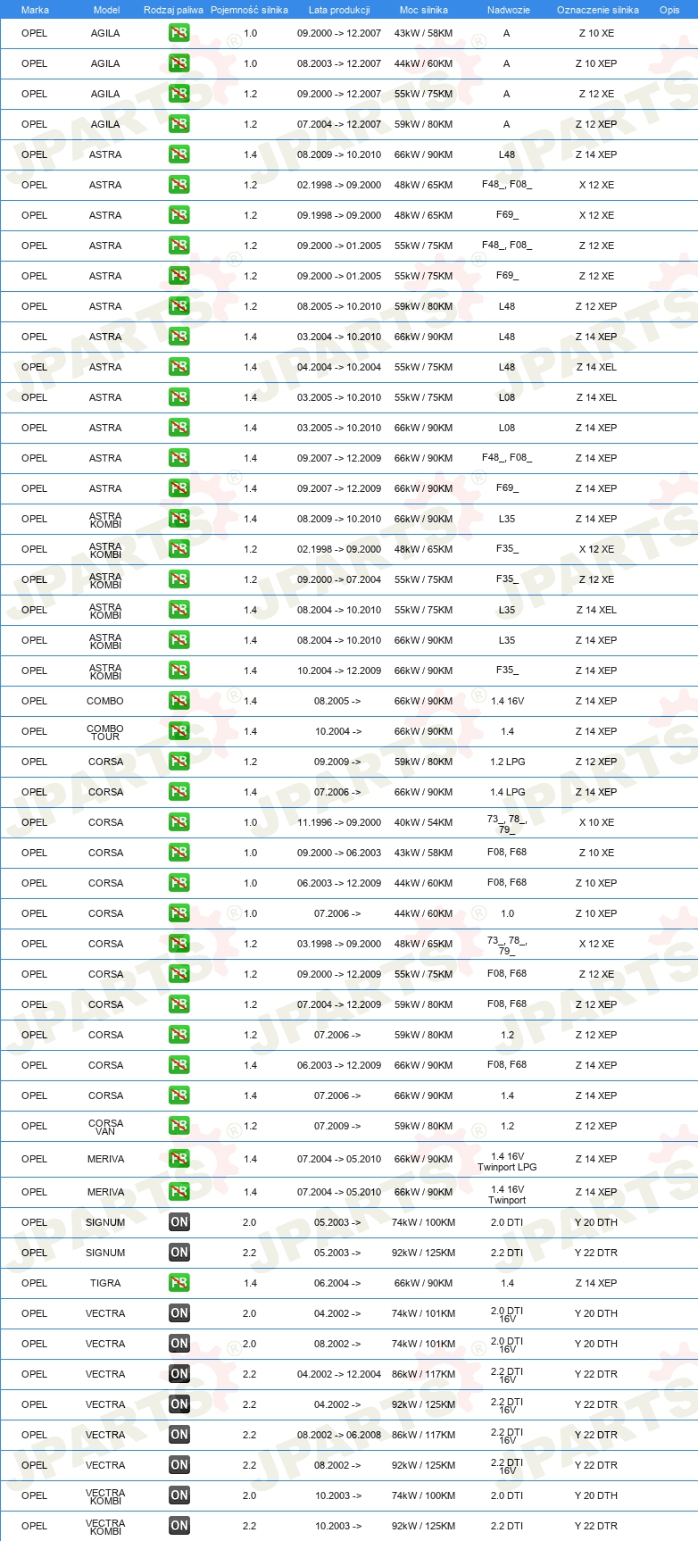Click the '07.2009 ->' cell in CORSA VAN row
Viewport: 698px width, 1541px height.
point(337,1126)
